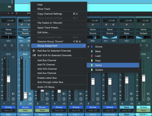Image resolution: width=152 pixels, height=116 pixels.
Task: Open RGTR 1 automation mode Read
Action: pos(143,110)
